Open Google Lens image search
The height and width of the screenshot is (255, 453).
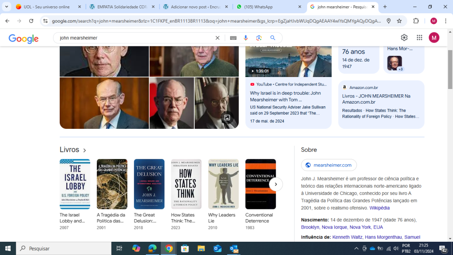click(259, 38)
